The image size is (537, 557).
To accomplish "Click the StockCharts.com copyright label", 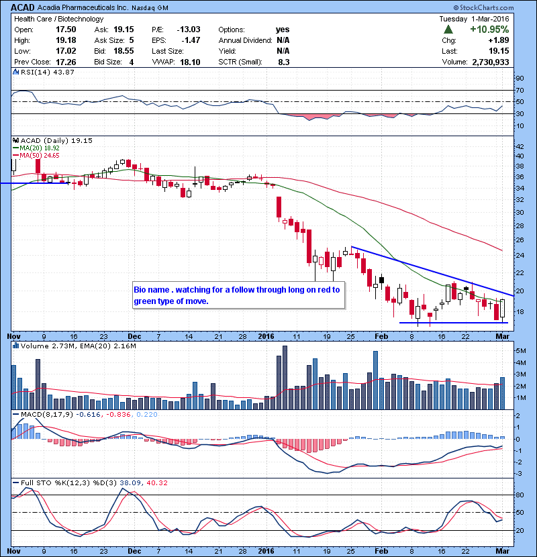I will click(x=484, y=7).
